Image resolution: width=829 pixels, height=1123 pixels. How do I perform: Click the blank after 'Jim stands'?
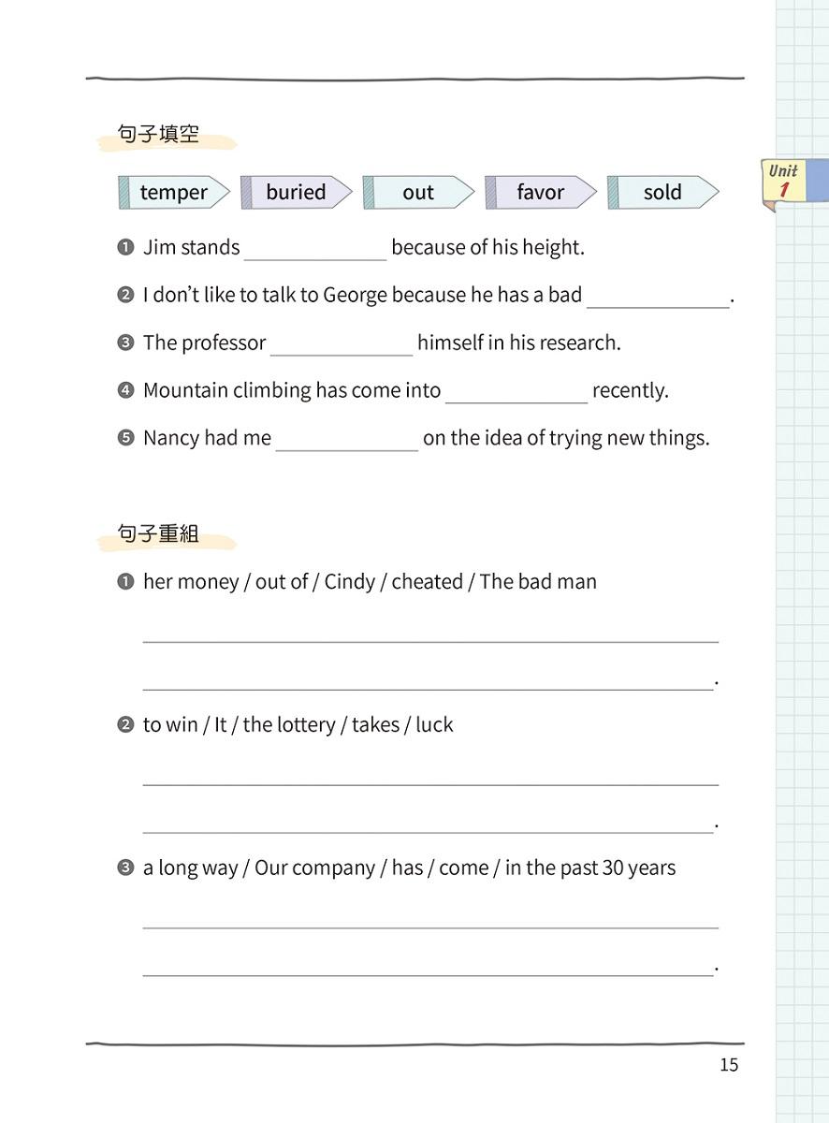click(x=314, y=249)
